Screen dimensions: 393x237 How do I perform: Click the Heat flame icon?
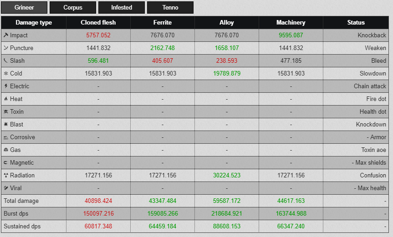[x=5, y=99]
